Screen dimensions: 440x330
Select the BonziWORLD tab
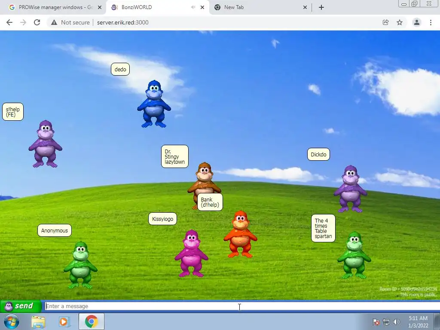[x=157, y=7]
